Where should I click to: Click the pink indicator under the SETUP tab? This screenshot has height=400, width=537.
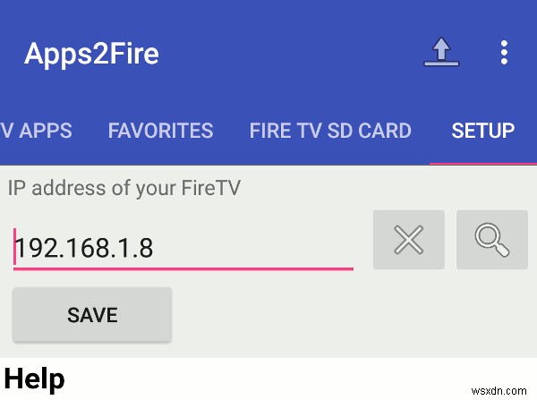tap(482, 163)
